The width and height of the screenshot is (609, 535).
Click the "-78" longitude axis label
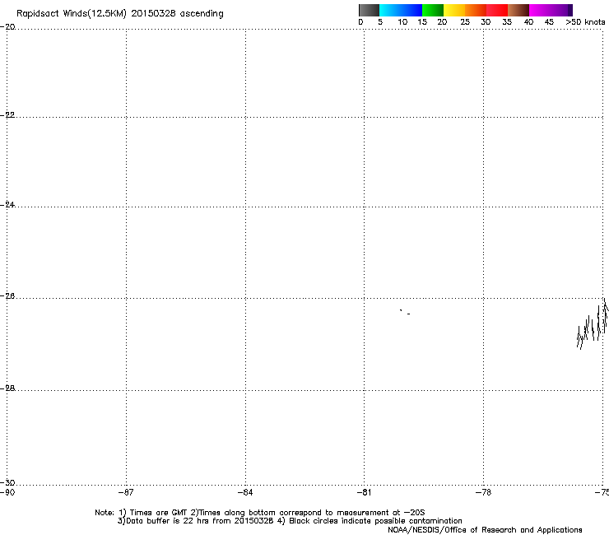[x=483, y=493]
